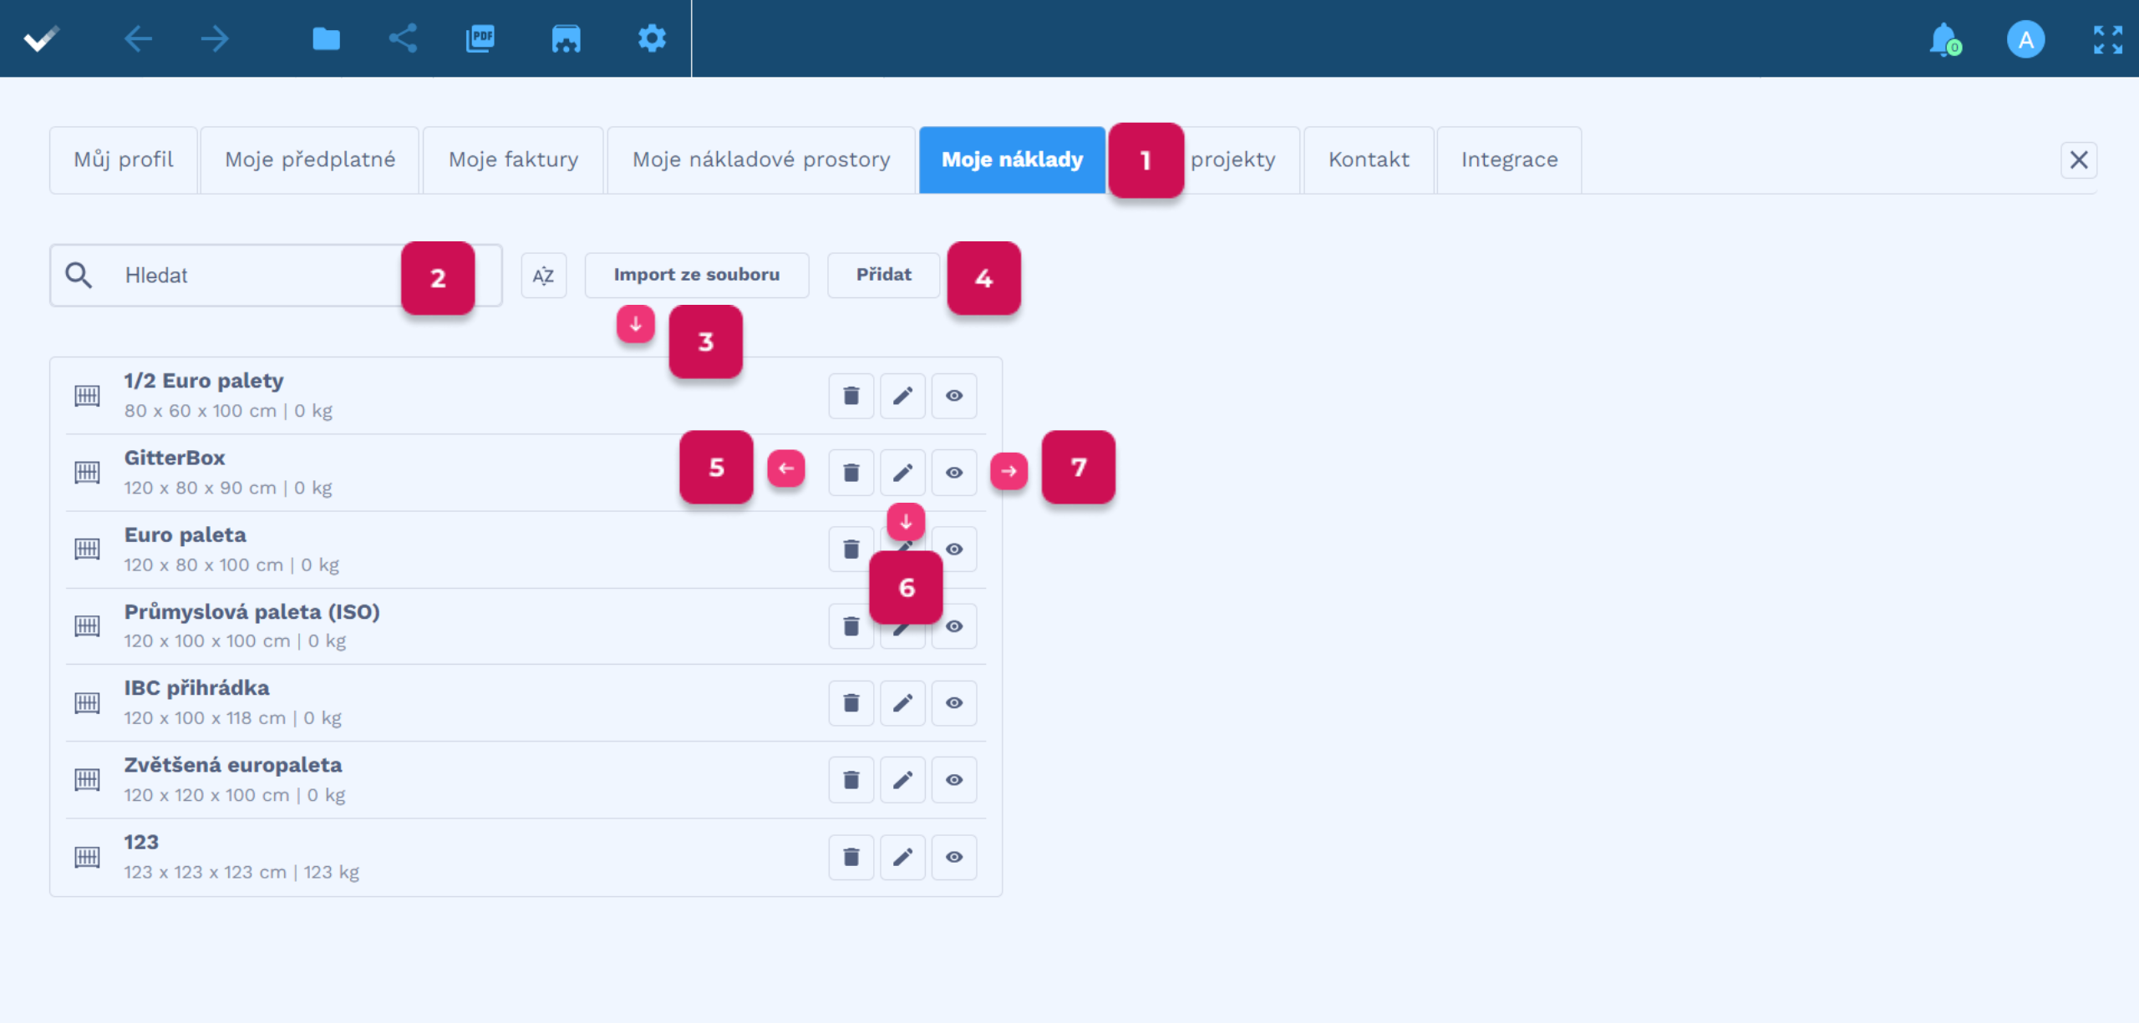The image size is (2139, 1023).
Task: Switch to Moje faktury tab
Action: point(513,160)
